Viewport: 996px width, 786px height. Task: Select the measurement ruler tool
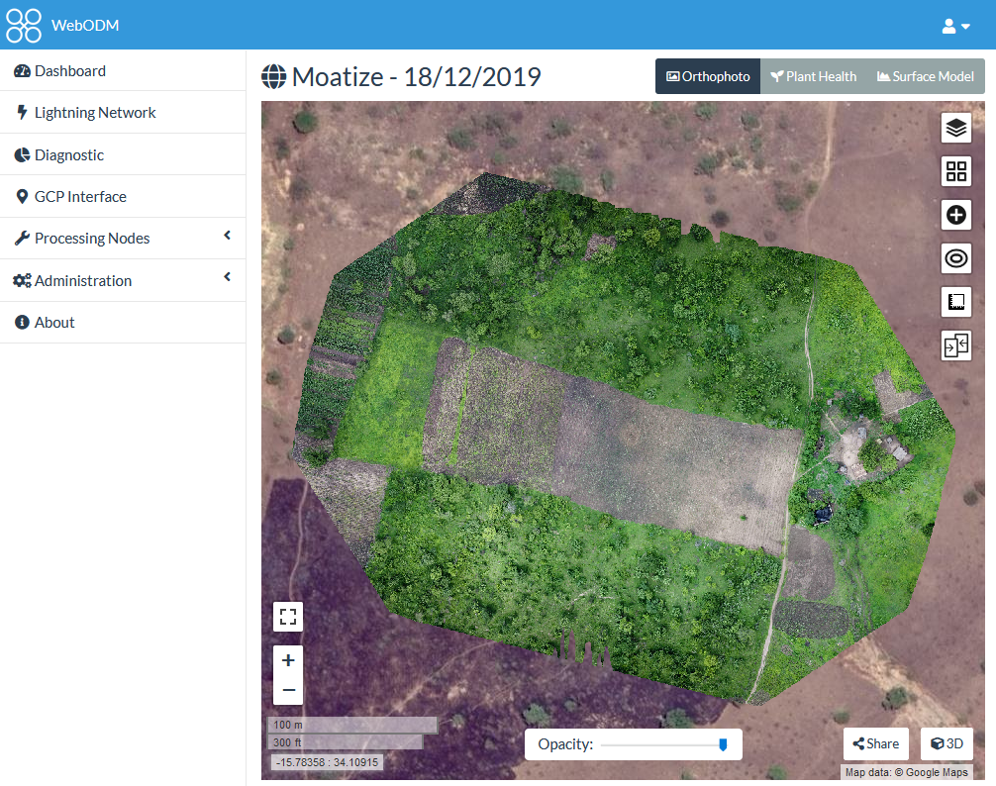click(x=955, y=302)
